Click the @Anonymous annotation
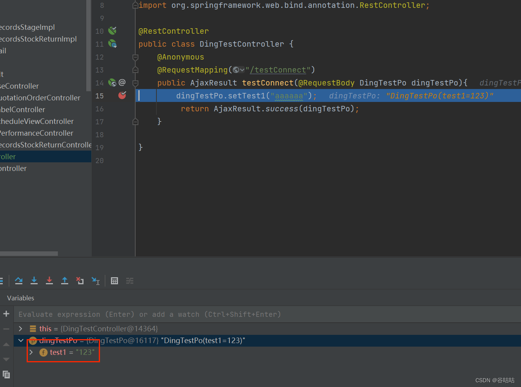 pos(181,57)
